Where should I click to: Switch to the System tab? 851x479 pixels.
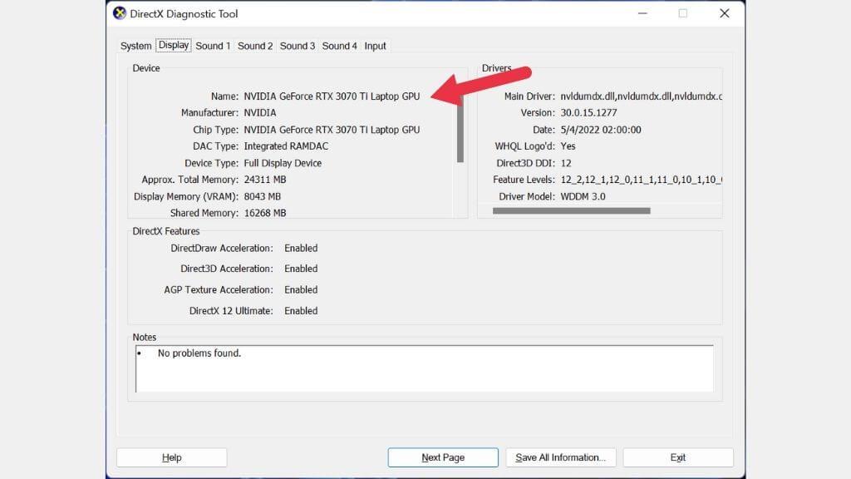tap(135, 46)
